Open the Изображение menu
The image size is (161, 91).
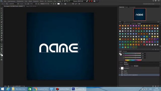(20, 1)
